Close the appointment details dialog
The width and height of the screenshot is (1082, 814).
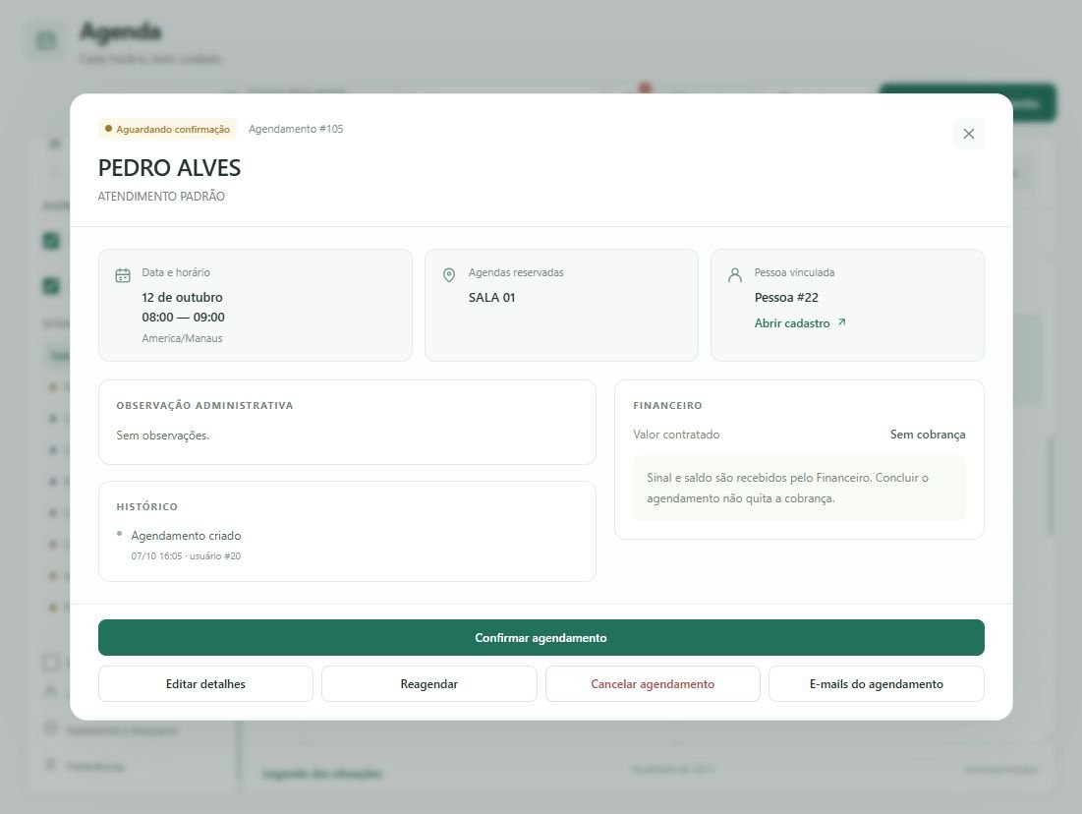(968, 134)
